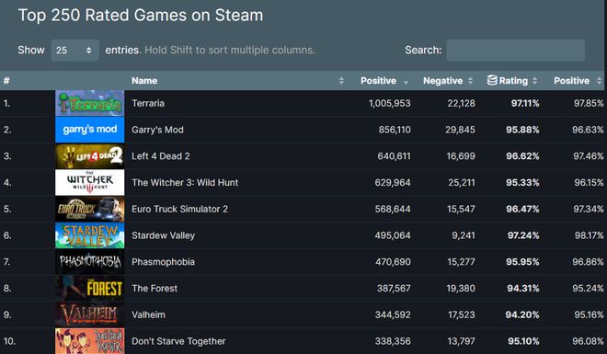Select the Terraria name link
The width and height of the screenshot is (607, 354).
148,103
